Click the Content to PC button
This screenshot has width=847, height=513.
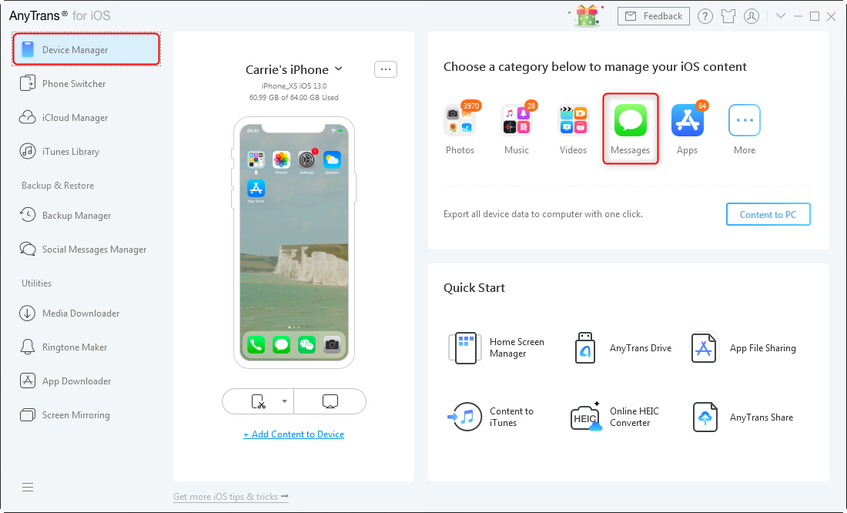[x=768, y=214]
